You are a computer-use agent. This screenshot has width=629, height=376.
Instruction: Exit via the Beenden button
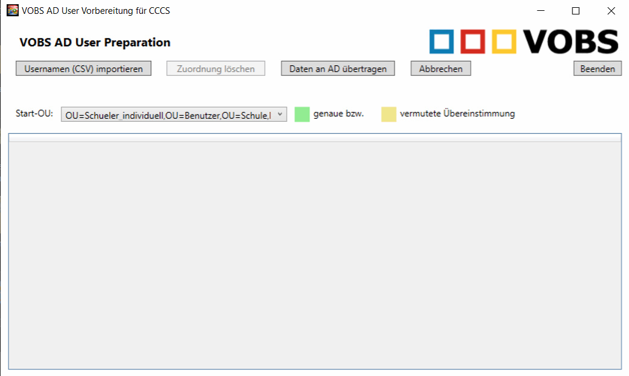[597, 69]
